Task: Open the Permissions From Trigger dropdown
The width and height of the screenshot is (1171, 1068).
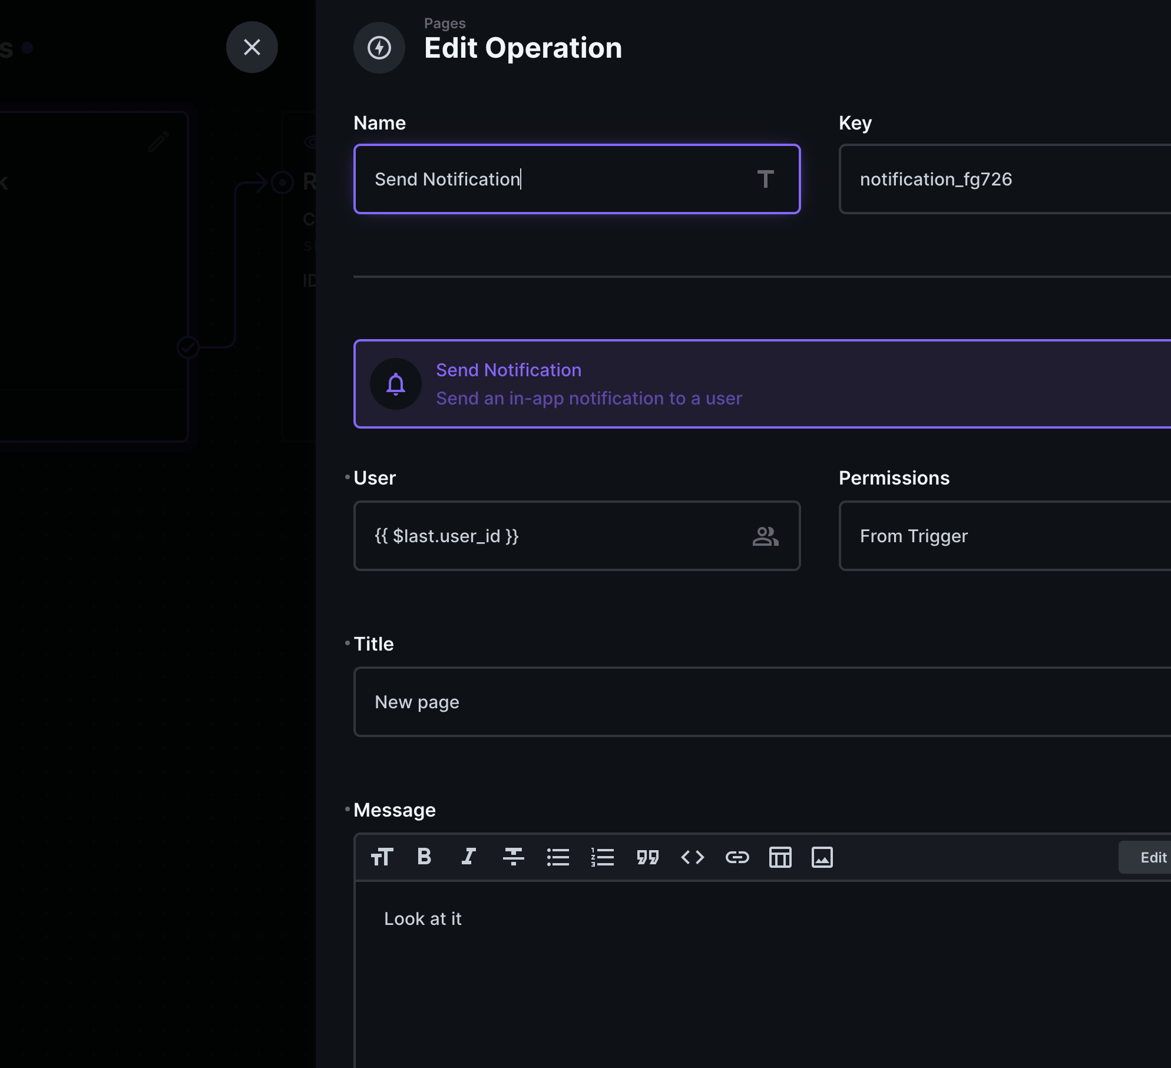Action: click(x=1001, y=536)
